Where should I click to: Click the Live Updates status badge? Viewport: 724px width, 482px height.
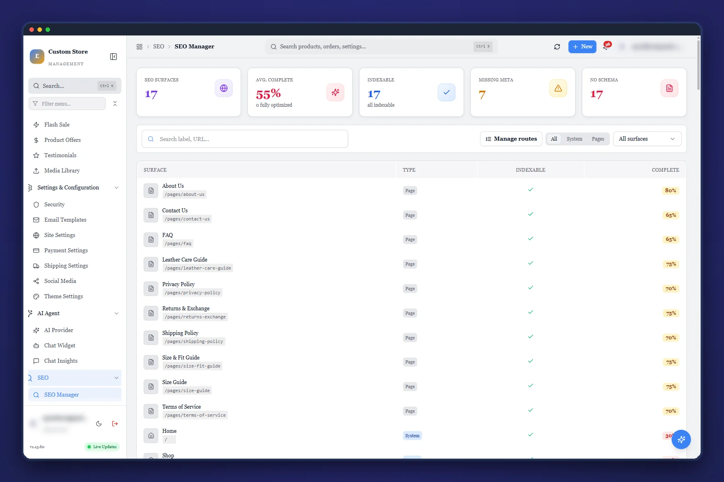click(102, 447)
